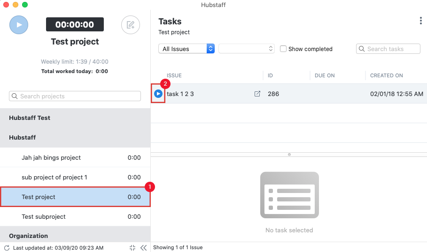The image size is (427, 252).
Task: Click the Tasks heading
Action: click(x=170, y=21)
